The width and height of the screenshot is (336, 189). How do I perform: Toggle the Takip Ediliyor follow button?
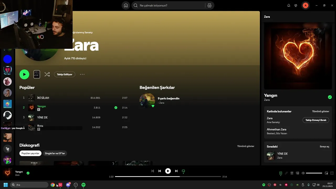65,74
